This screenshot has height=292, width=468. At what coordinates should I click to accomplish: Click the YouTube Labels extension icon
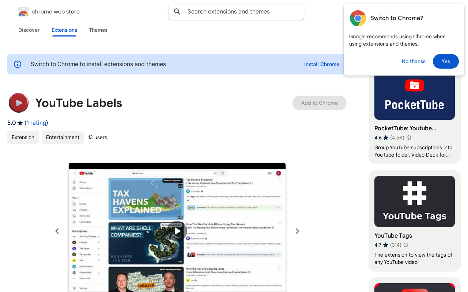click(x=18, y=103)
